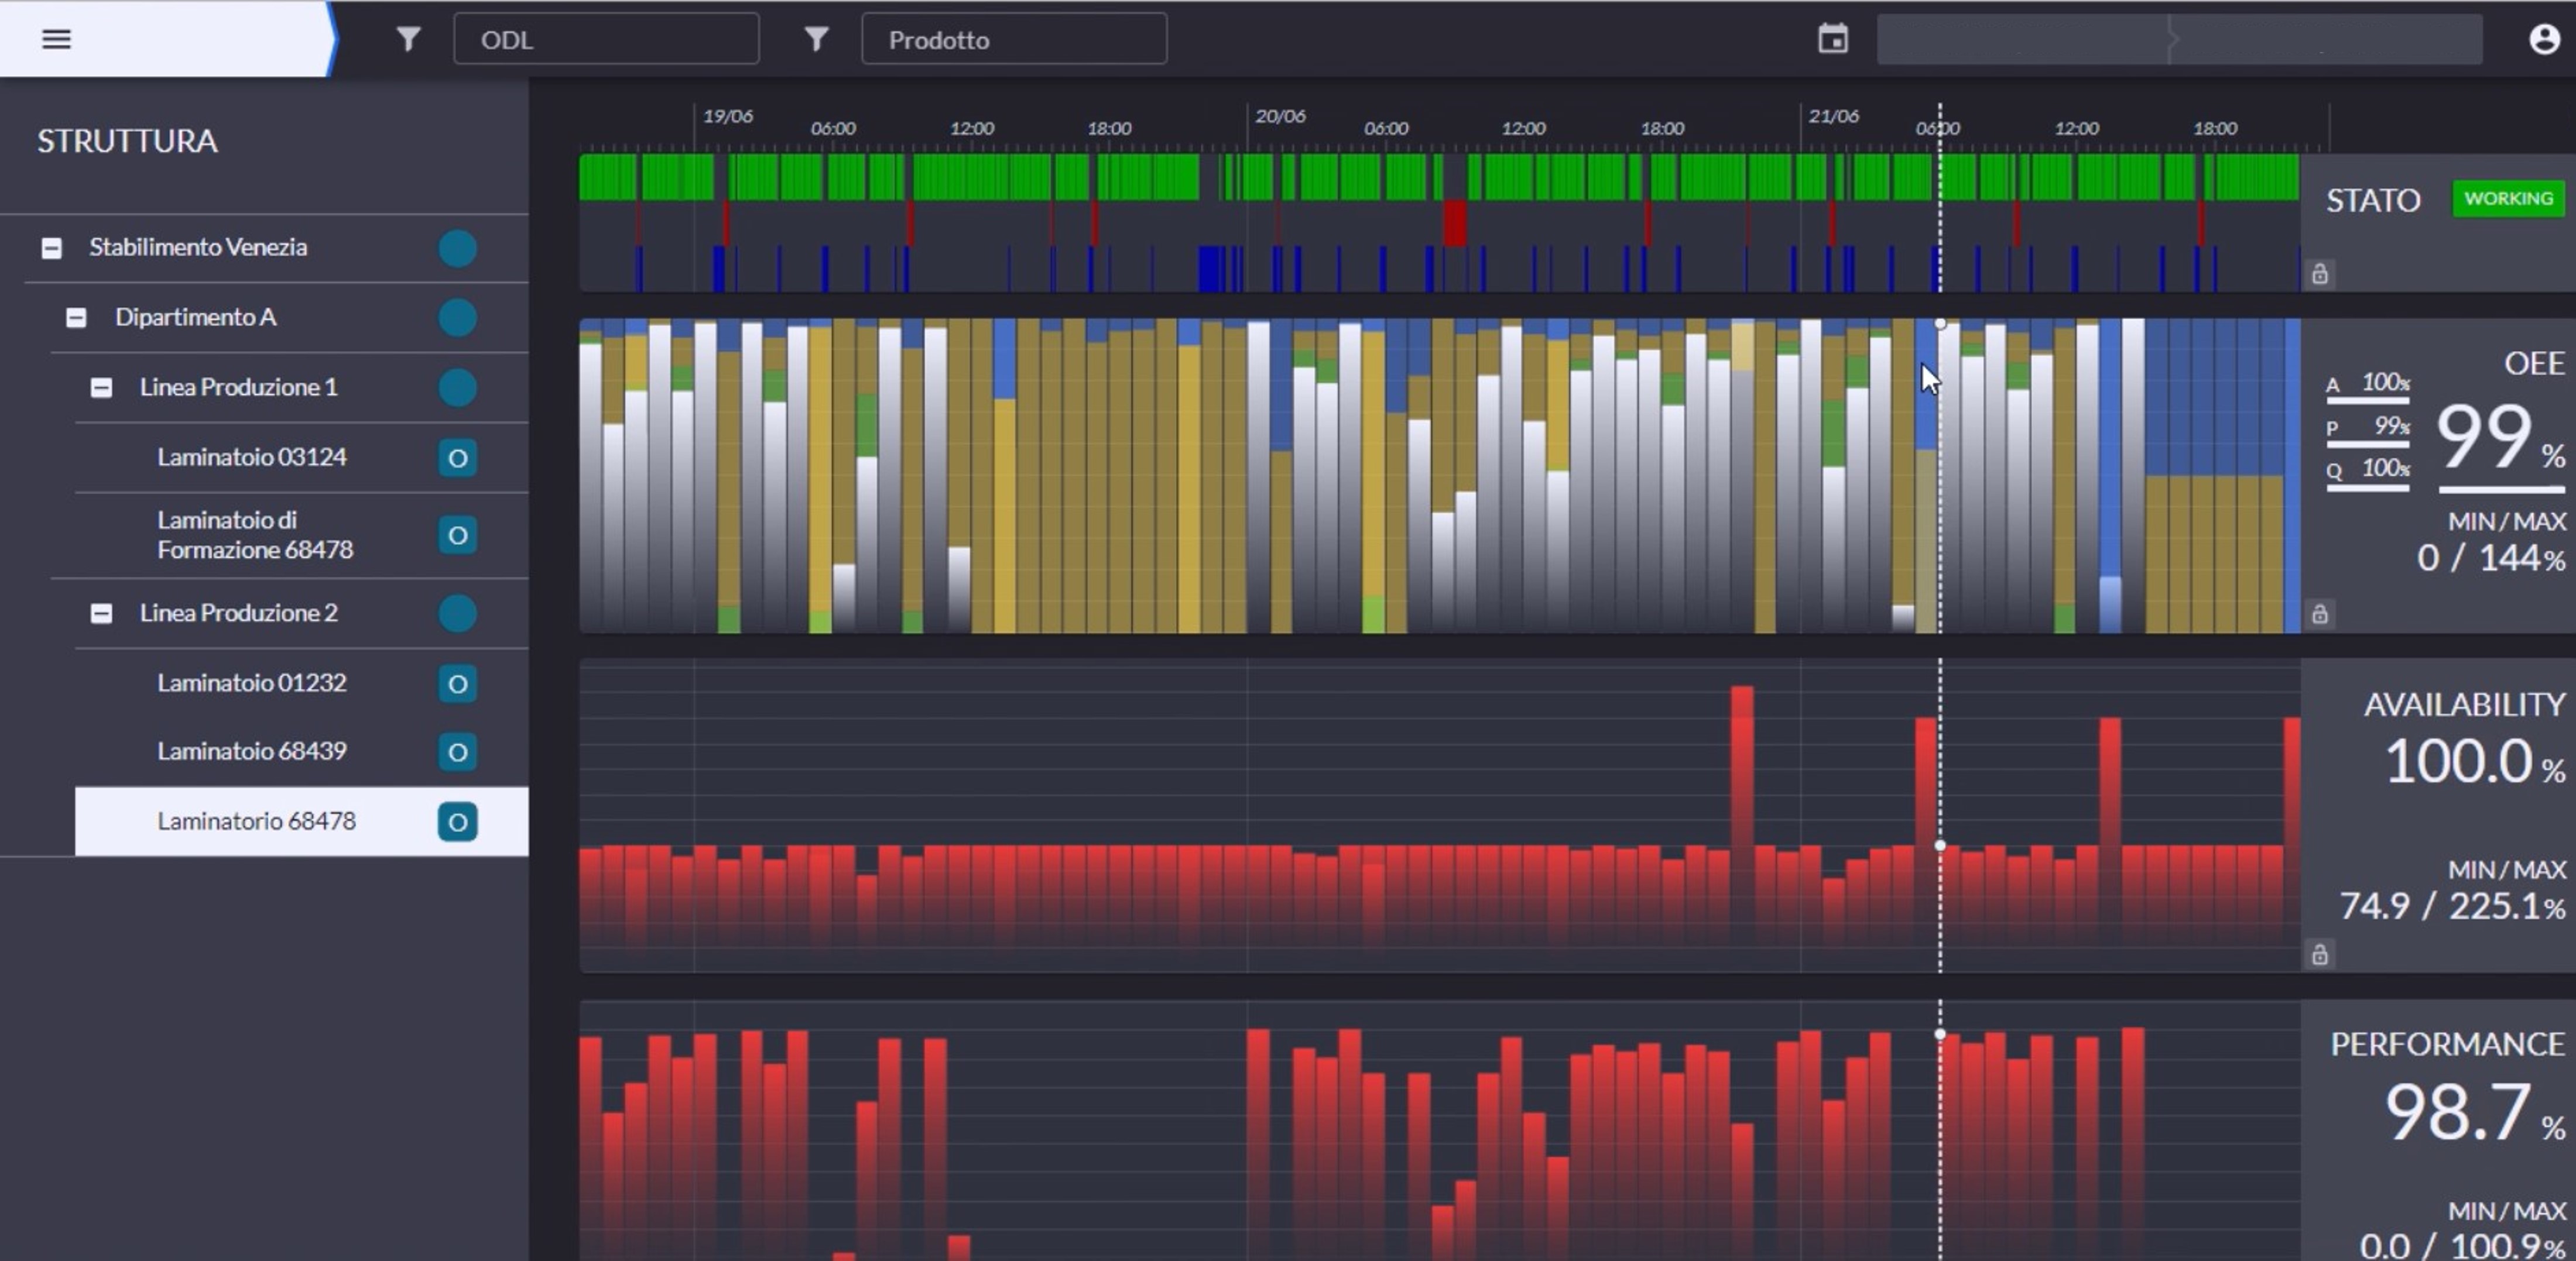The image size is (2576, 1261).
Task: Collapse the Linea Produzione 1 node
Action: [x=101, y=388]
